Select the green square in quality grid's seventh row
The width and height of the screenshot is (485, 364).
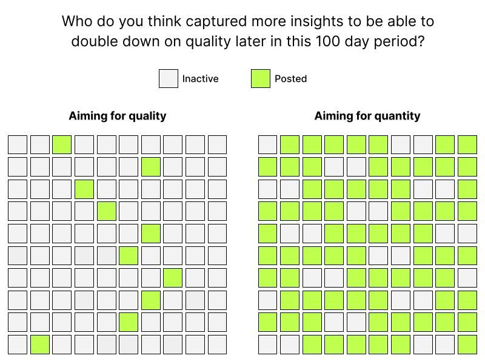(x=173, y=278)
